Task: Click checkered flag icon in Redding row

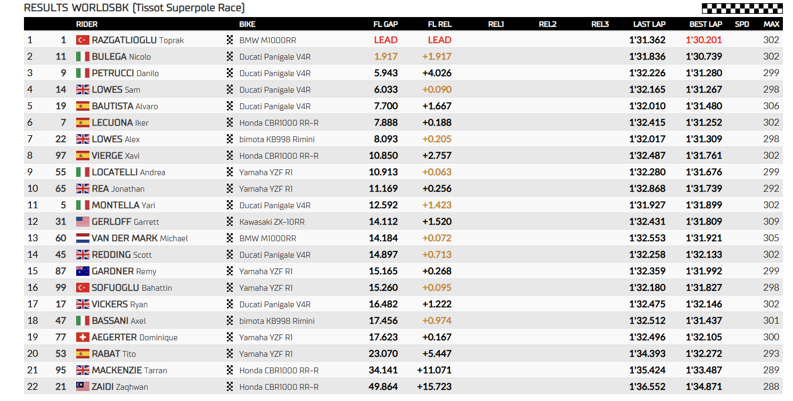Action: click(x=230, y=255)
